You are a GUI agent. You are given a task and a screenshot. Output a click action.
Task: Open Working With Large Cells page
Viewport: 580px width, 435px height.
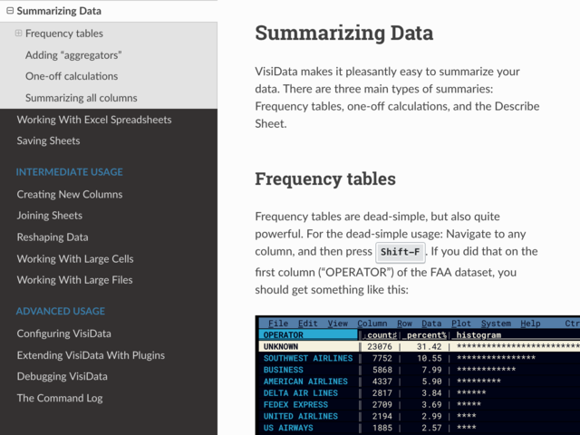point(75,258)
